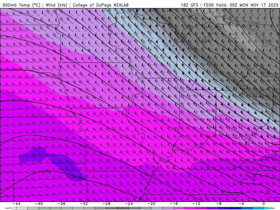Click the "500mb Temp (°C)" title text
The image size is (280, 210).
21,5
